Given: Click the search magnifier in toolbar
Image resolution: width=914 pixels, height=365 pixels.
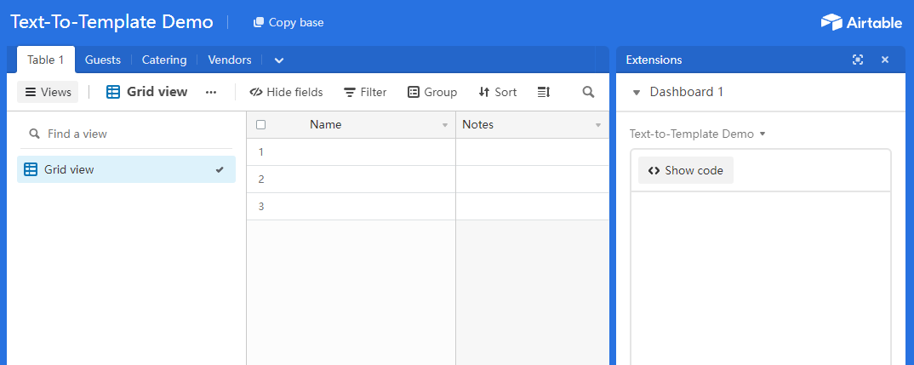Looking at the screenshot, I should coord(588,92).
